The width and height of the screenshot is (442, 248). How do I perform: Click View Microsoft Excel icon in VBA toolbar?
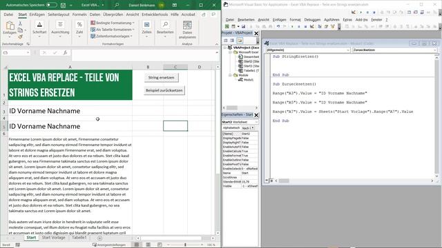tap(227, 26)
